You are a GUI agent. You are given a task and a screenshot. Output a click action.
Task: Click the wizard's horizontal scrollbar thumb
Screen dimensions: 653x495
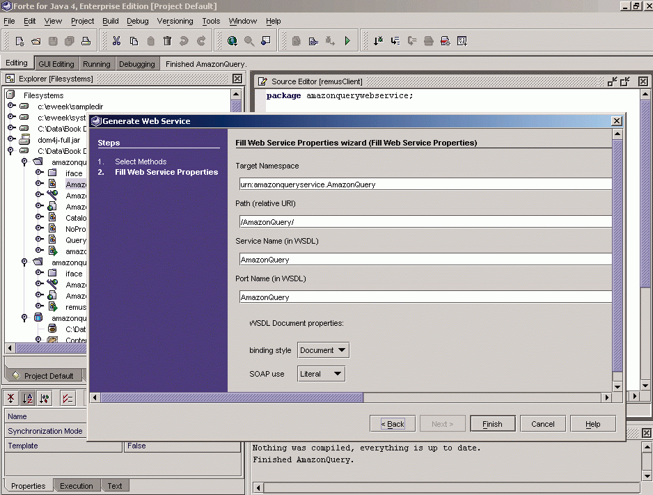(x=232, y=398)
